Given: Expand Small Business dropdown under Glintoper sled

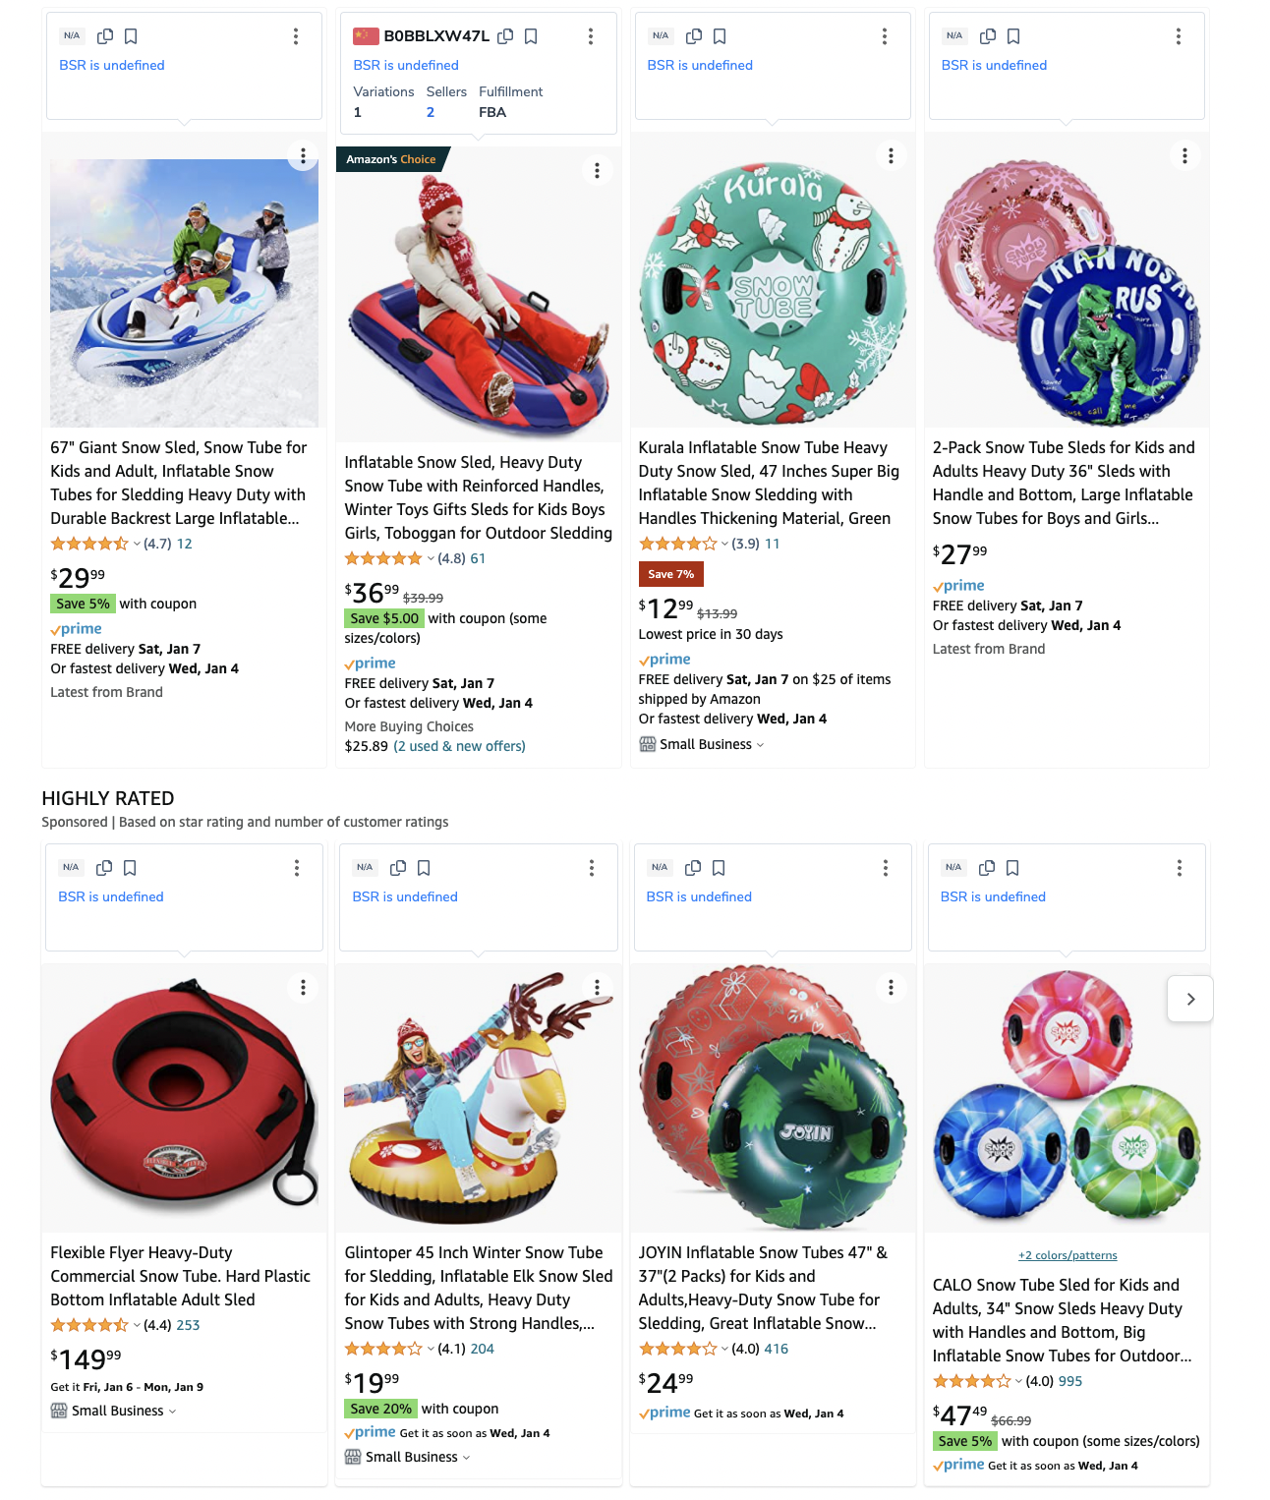Looking at the screenshot, I should [x=466, y=1458].
